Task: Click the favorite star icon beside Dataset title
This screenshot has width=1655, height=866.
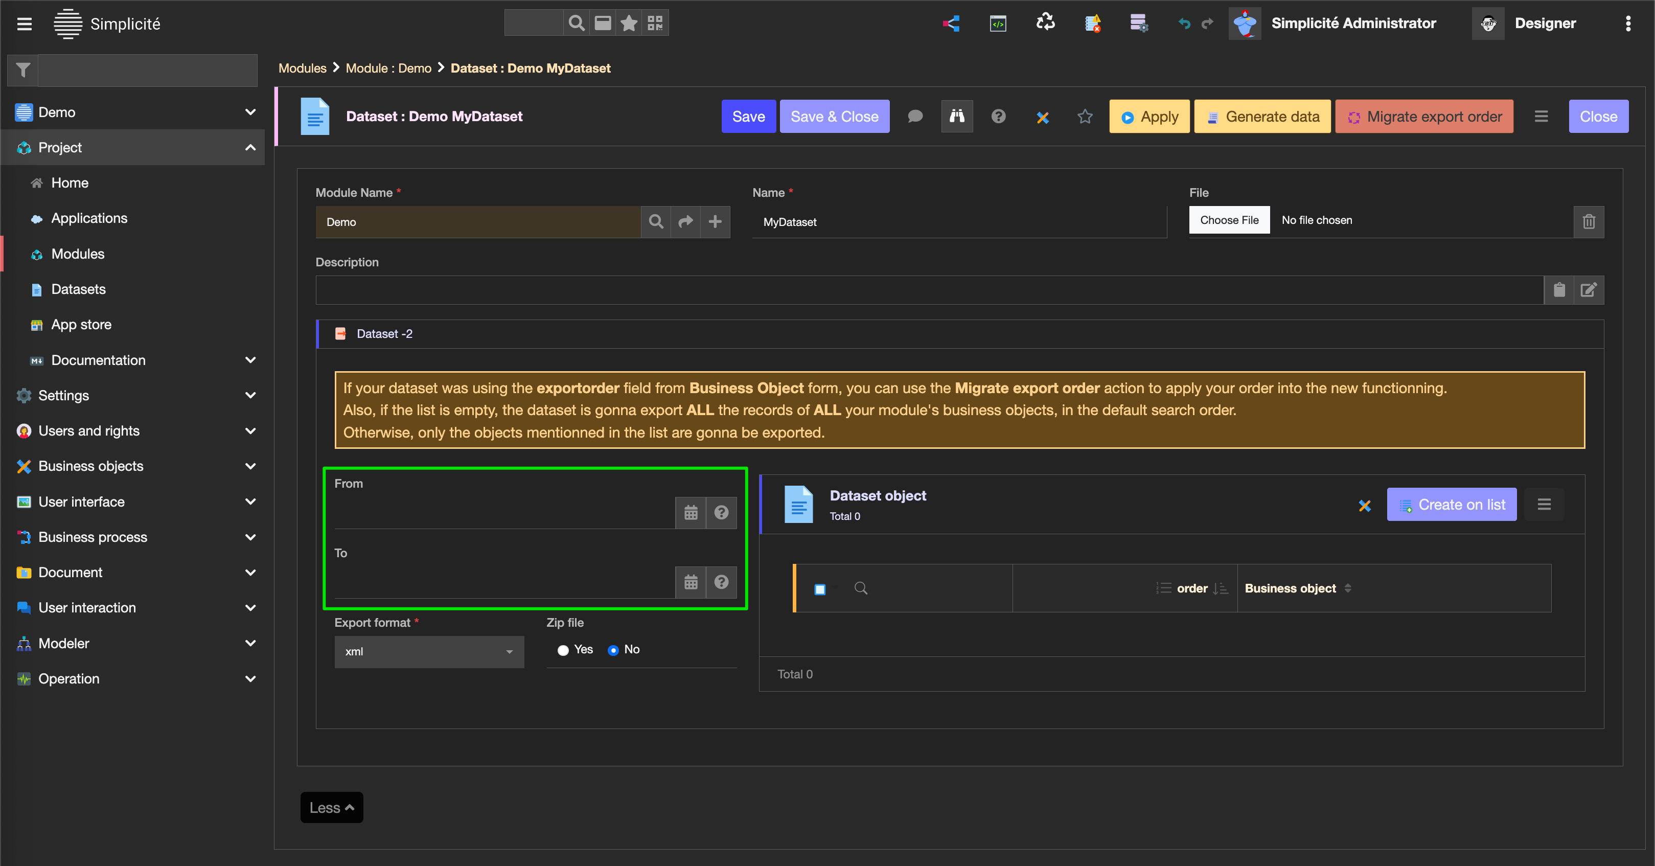Action: (1085, 116)
